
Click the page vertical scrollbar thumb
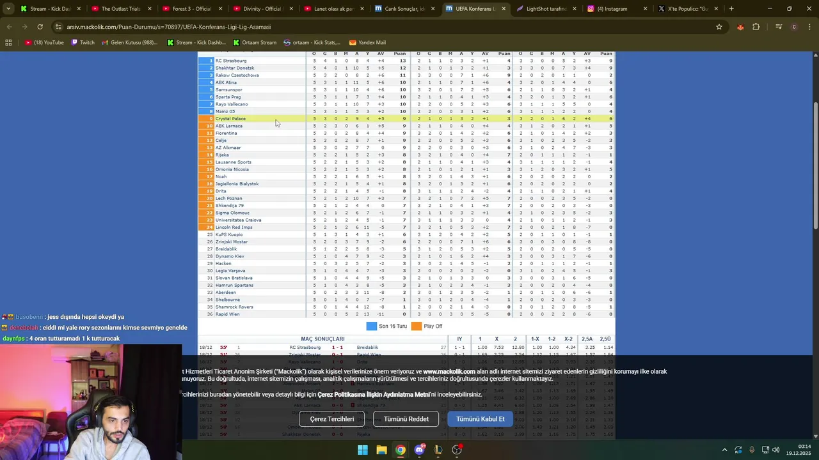click(815, 166)
